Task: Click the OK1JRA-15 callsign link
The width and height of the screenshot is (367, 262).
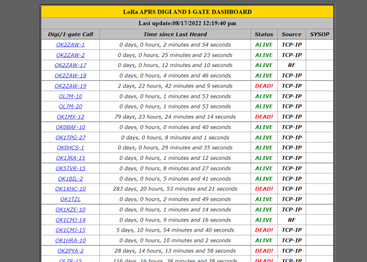Action: 70,158
